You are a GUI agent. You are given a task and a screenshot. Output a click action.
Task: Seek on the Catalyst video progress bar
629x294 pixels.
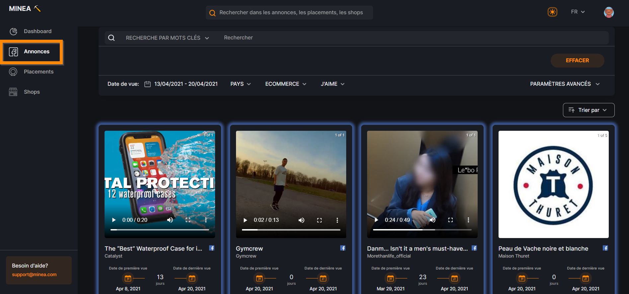(x=160, y=230)
